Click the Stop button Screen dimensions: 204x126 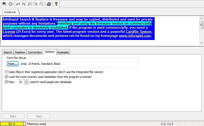point(39,116)
